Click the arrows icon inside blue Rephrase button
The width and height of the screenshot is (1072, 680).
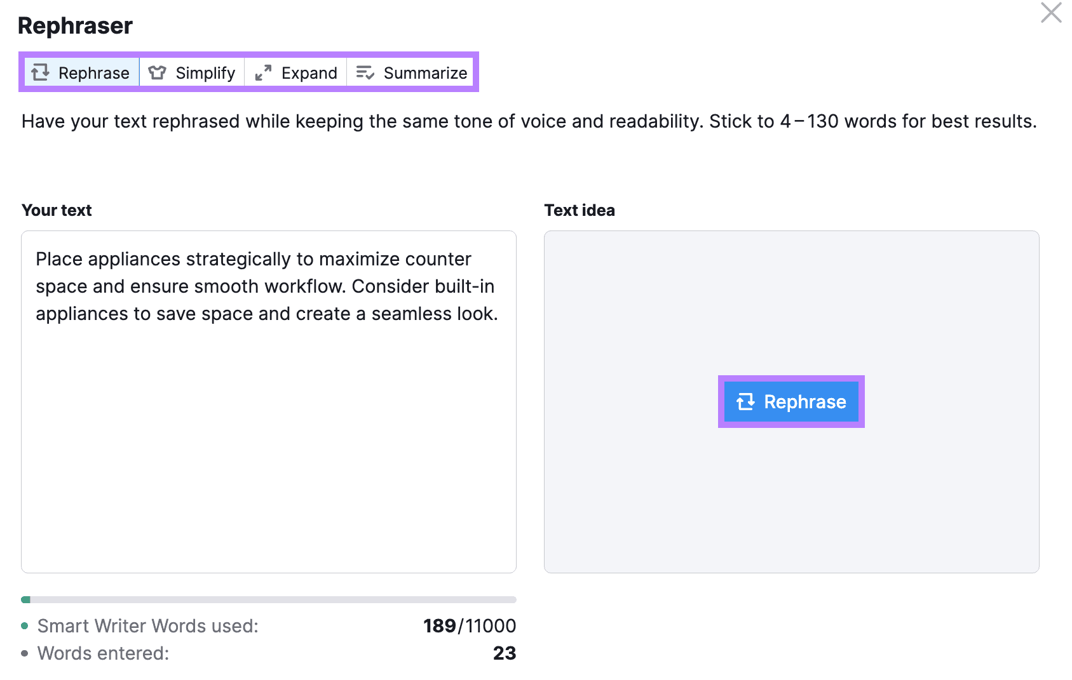pos(745,402)
